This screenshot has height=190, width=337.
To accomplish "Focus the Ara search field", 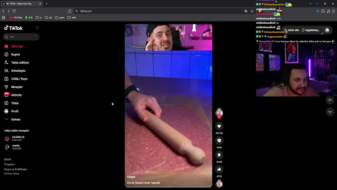I will [21, 37].
